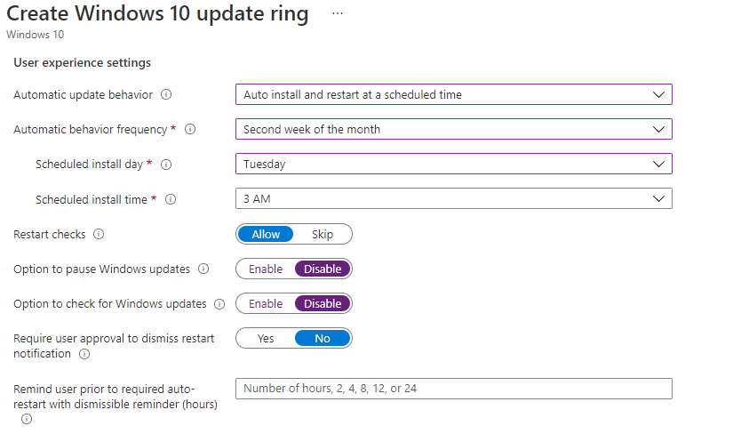
Task: Open the Tuesday scheduled day dropdown
Action: (453, 164)
